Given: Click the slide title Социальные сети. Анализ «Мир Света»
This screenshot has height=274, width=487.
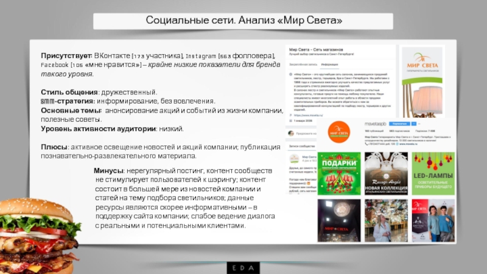Looking at the screenshot, I should pos(243,21).
